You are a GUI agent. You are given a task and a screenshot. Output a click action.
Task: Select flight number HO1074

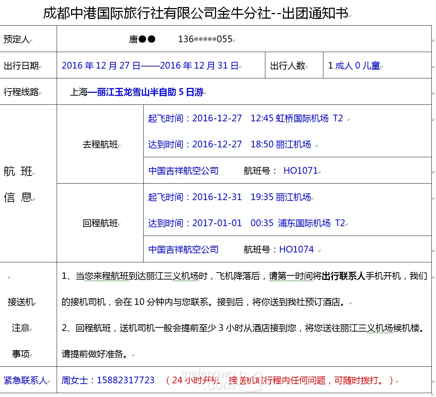point(296,250)
